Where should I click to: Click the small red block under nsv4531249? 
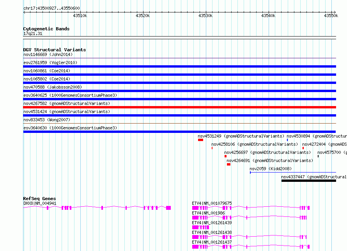pyautogui.click(x=200, y=140)
